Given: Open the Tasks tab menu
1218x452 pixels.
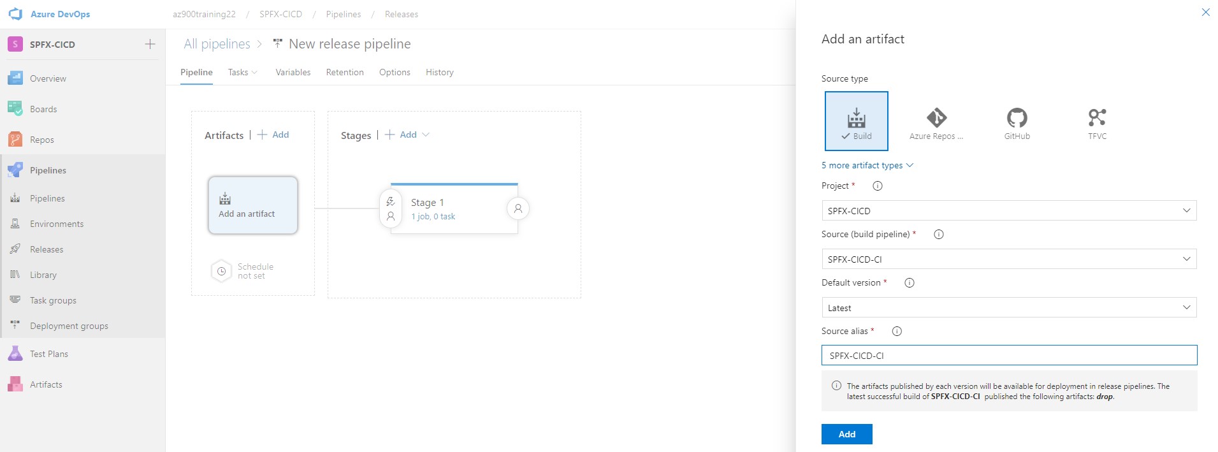Looking at the screenshot, I should point(242,72).
